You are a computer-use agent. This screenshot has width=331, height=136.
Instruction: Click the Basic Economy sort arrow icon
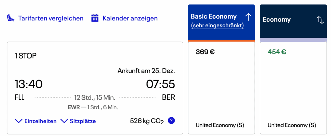[248, 17]
